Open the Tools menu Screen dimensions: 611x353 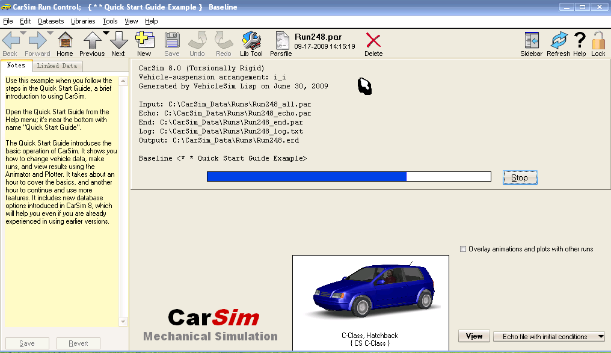(x=110, y=21)
